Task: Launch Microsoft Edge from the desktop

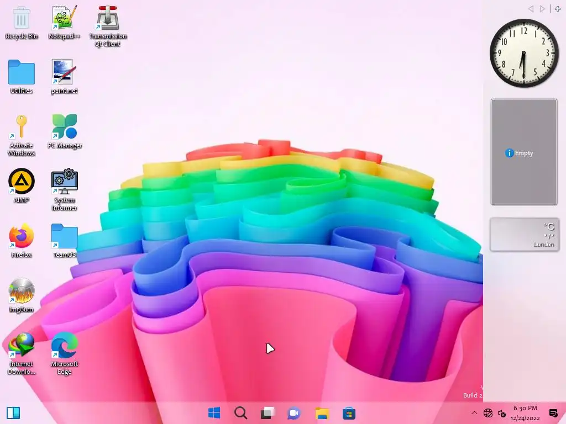Action: point(64,354)
